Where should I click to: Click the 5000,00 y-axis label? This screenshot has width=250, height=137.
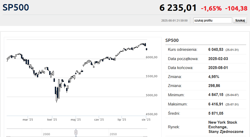(151, 95)
